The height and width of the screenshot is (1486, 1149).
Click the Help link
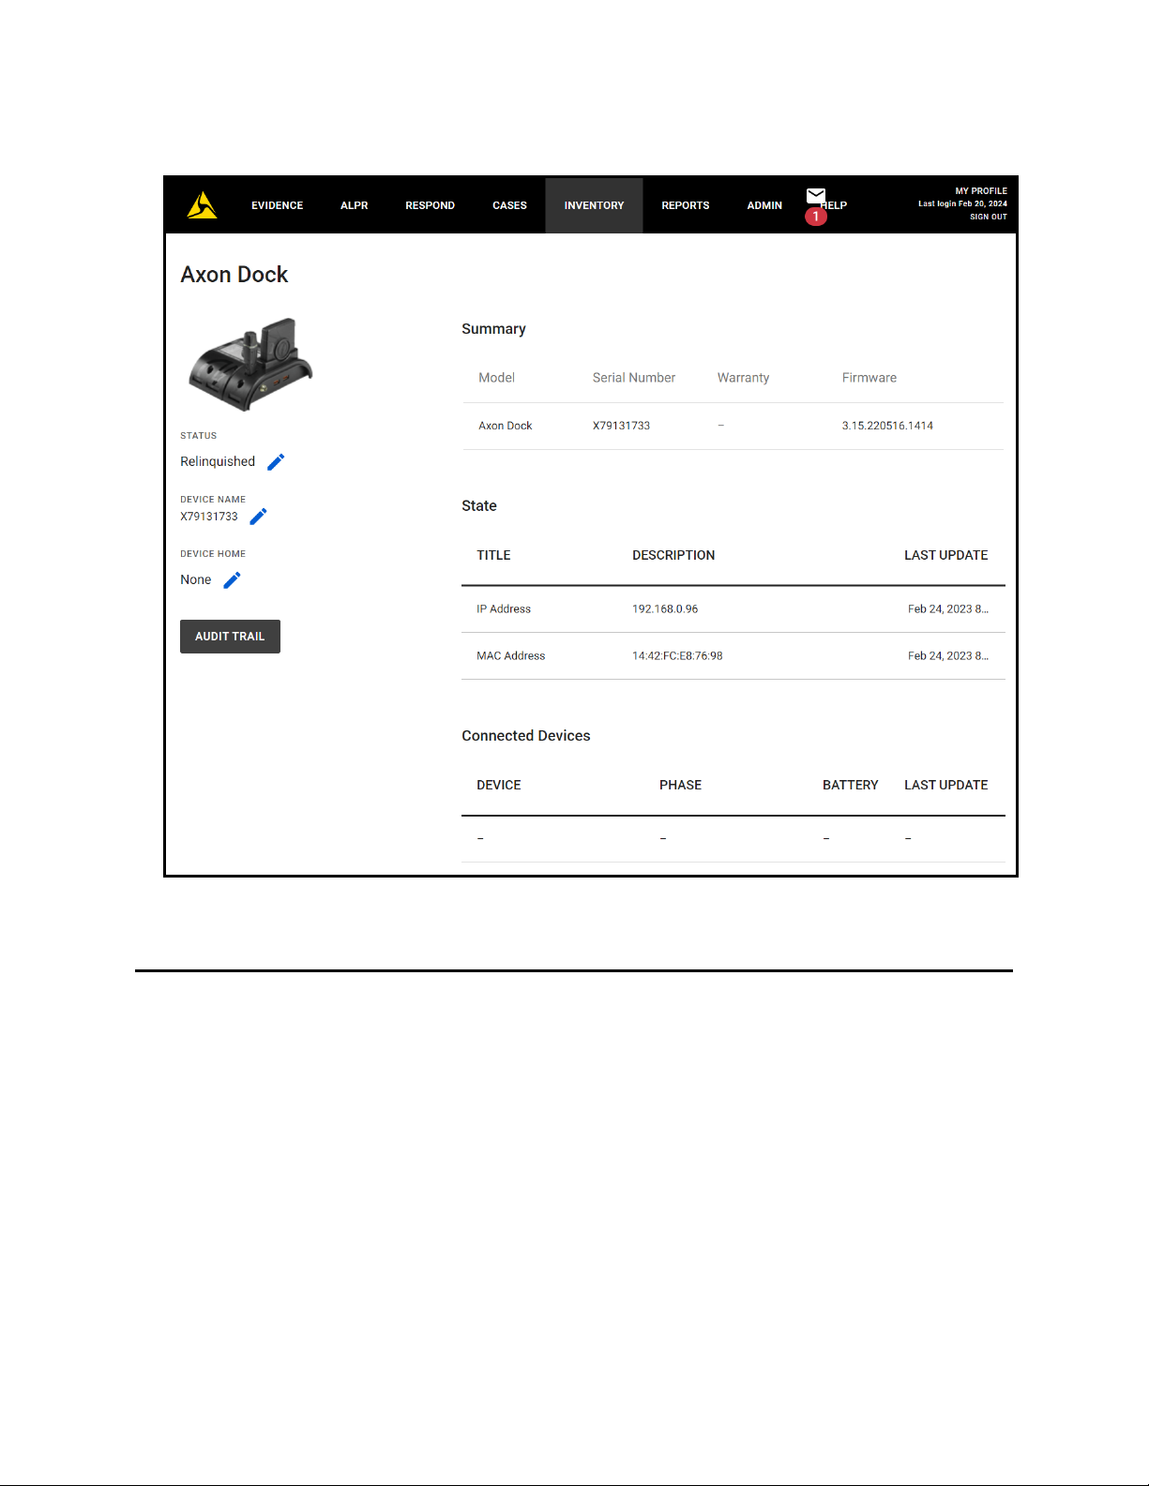pyautogui.click(x=837, y=205)
